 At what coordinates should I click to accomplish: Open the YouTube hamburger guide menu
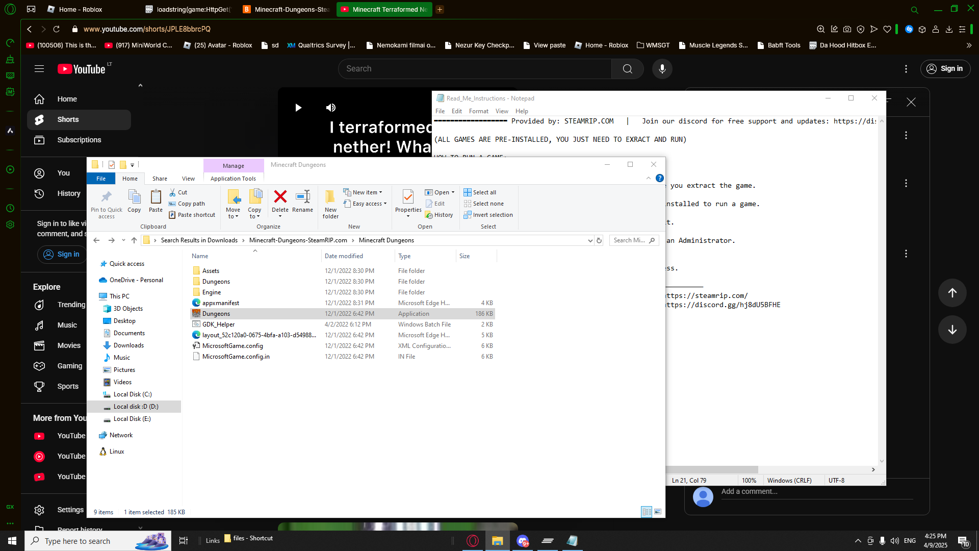[39, 69]
